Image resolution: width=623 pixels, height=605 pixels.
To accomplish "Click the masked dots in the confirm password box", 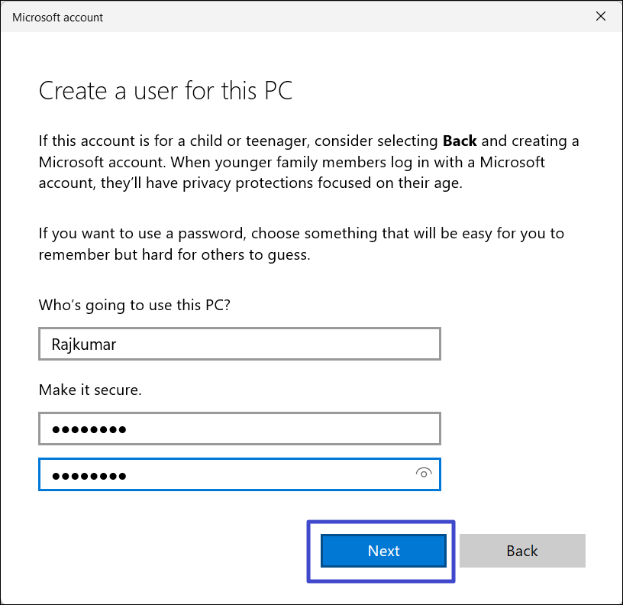I will click(x=89, y=475).
